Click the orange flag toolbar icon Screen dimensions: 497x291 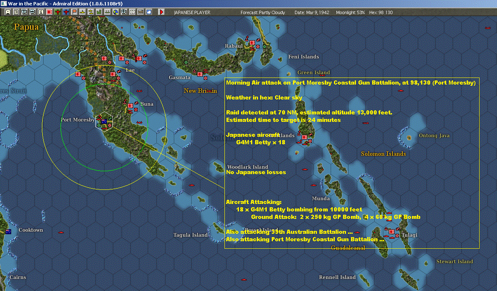point(74,12)
